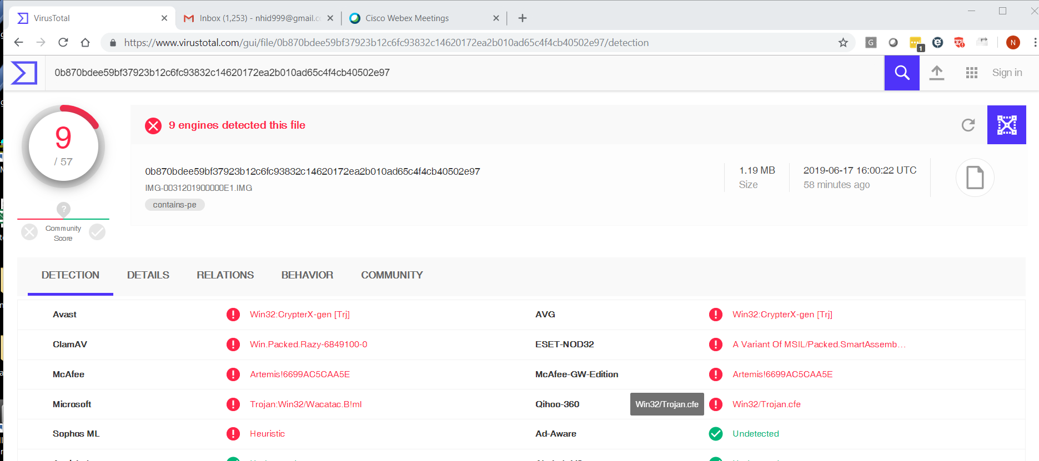Image resolution: width=1039 pixels, height=461 pixels.
Task: Click the reanalyze refresh icon
Action: [x=968, y=125]
